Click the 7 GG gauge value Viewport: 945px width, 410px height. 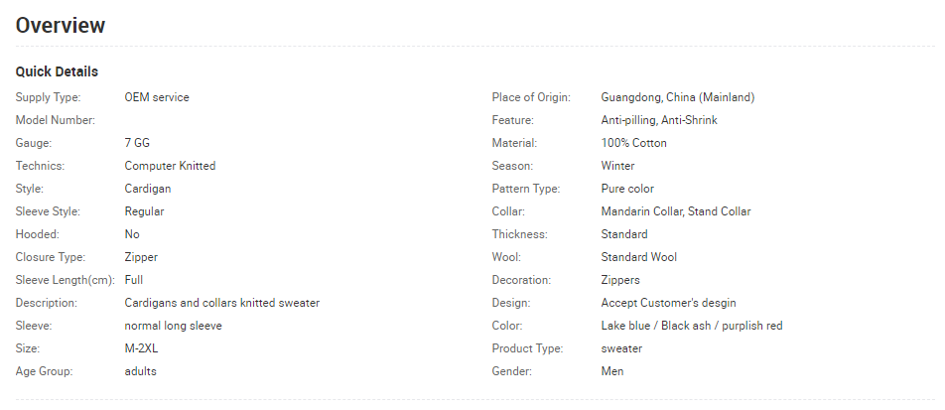137,143
